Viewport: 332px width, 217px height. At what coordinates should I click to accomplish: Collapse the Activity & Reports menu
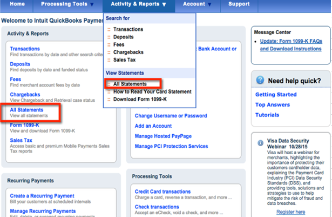pos(139,4)
